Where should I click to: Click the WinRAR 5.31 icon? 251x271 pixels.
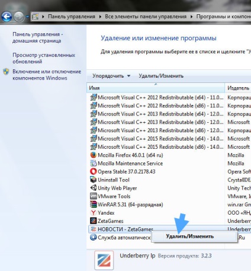point(94,205)
